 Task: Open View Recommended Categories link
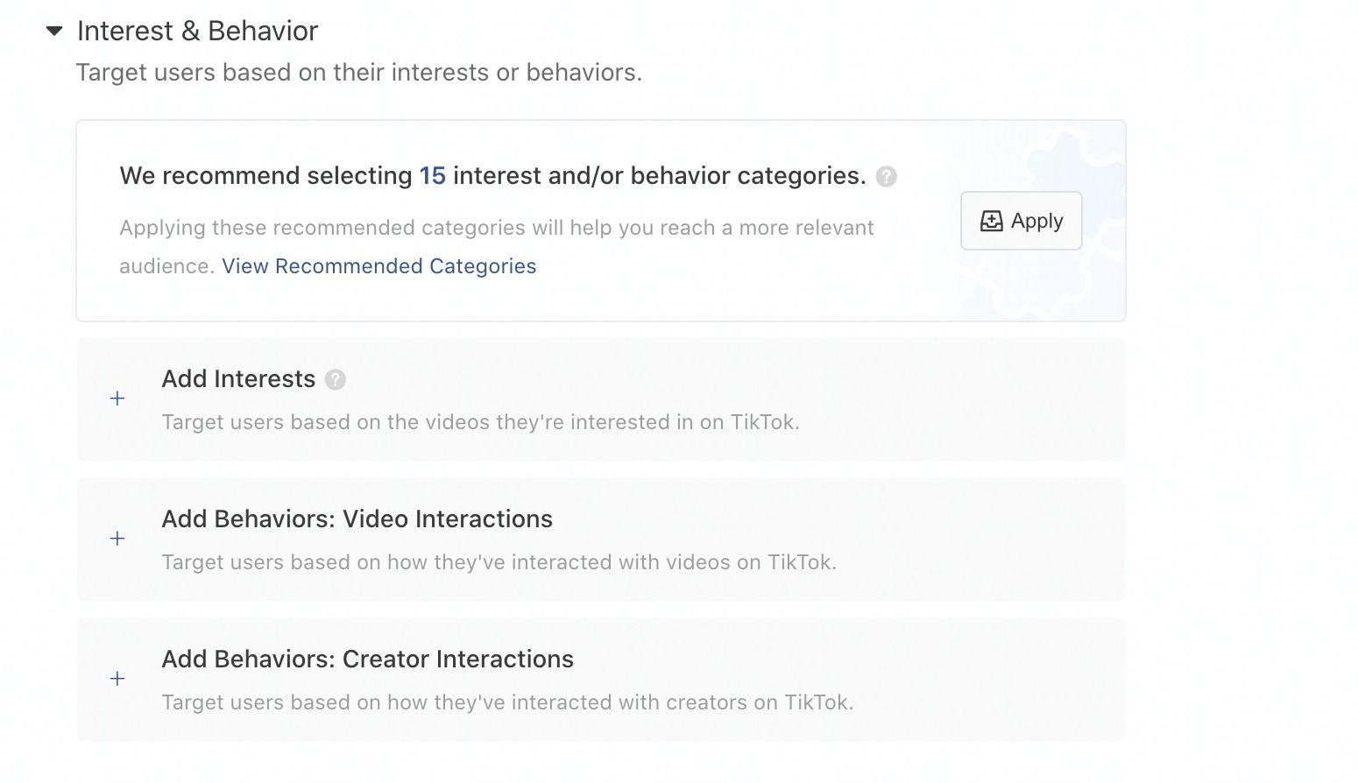pos(378,266)
